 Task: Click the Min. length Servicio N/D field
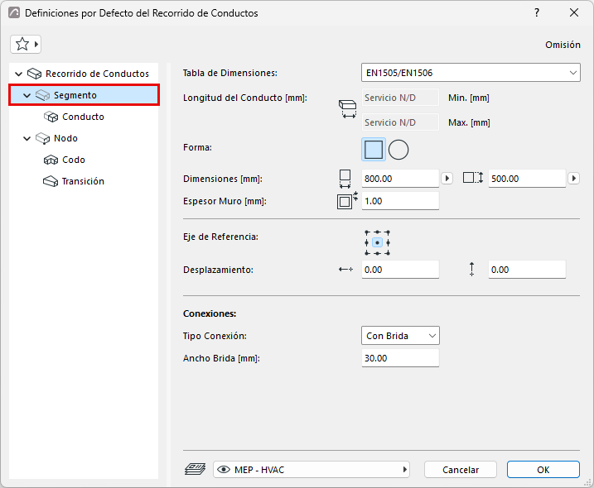click(400, 98)
